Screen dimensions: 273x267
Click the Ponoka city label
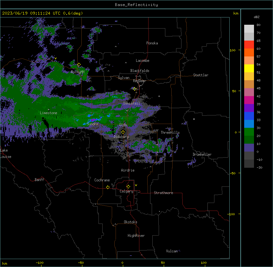point(152,43)
